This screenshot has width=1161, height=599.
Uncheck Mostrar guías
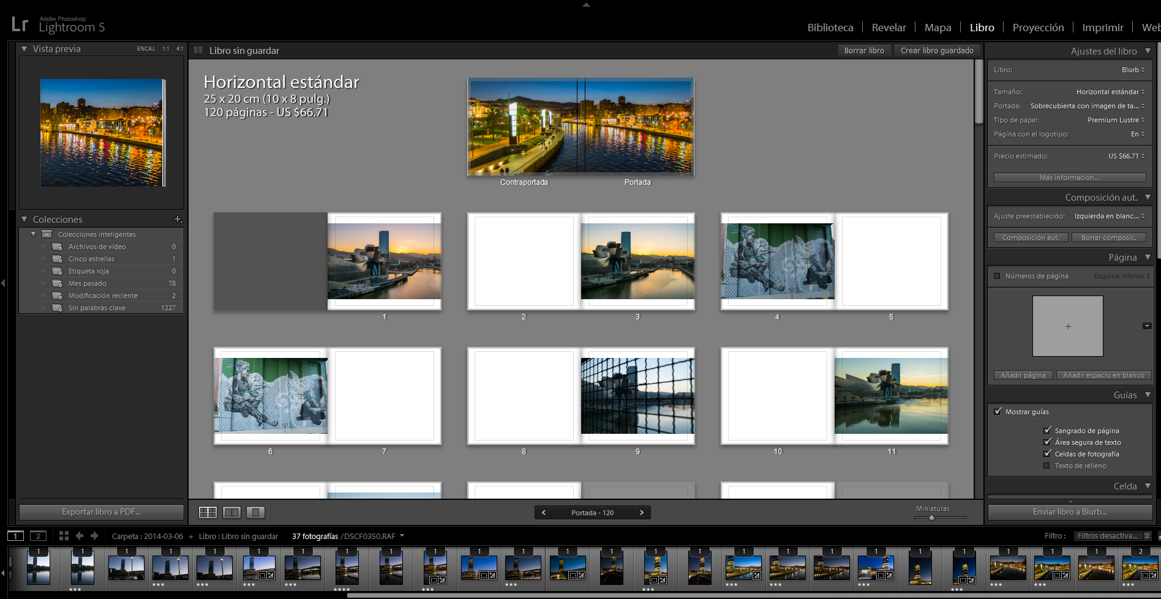click(x=998, y=412)
